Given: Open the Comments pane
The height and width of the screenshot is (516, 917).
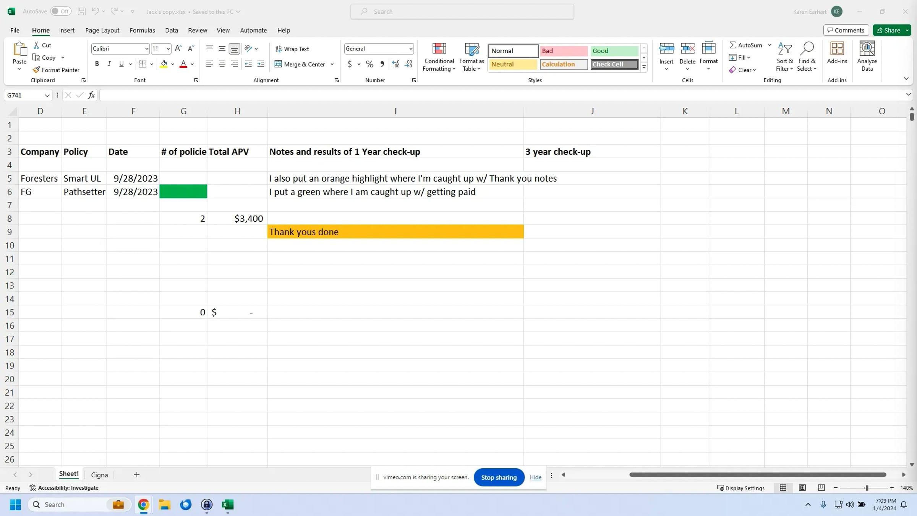Looking at the screenshot, I should [x=846, y=30].
